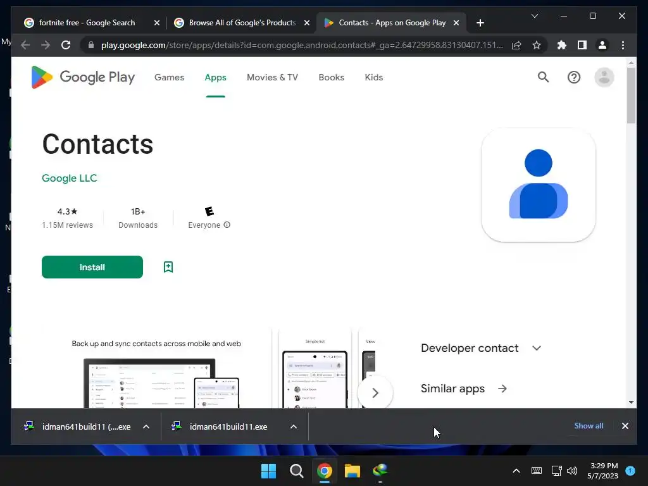Select Contacts - Apps on Google Play tab
The height and width of the screenshot is (486, 648).
tap(392, 23)
